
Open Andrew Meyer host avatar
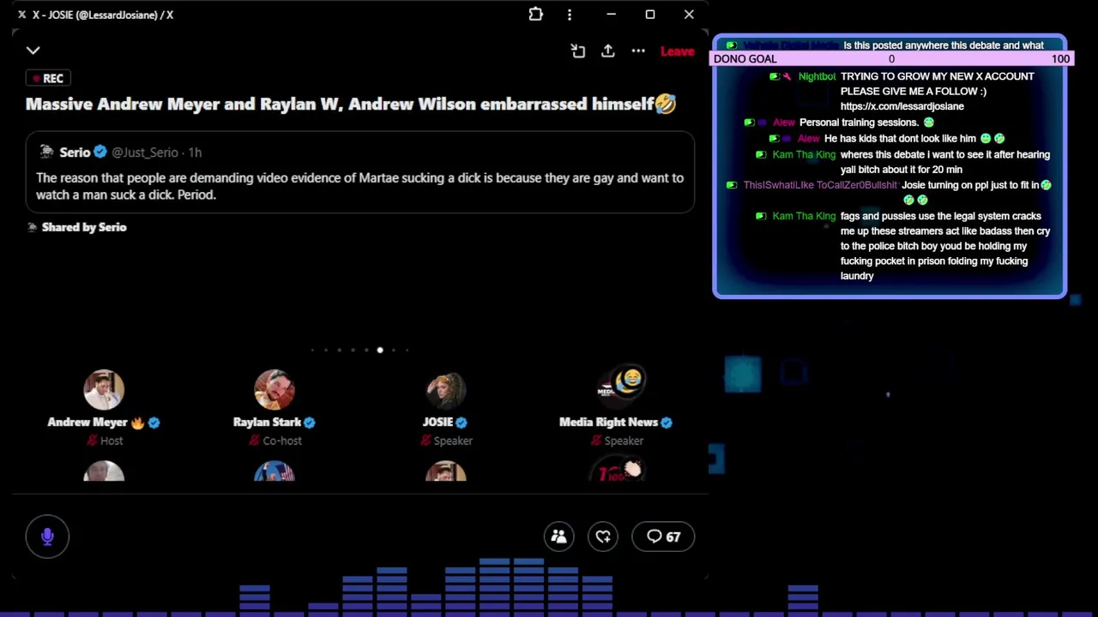click(x=104, y=390)
